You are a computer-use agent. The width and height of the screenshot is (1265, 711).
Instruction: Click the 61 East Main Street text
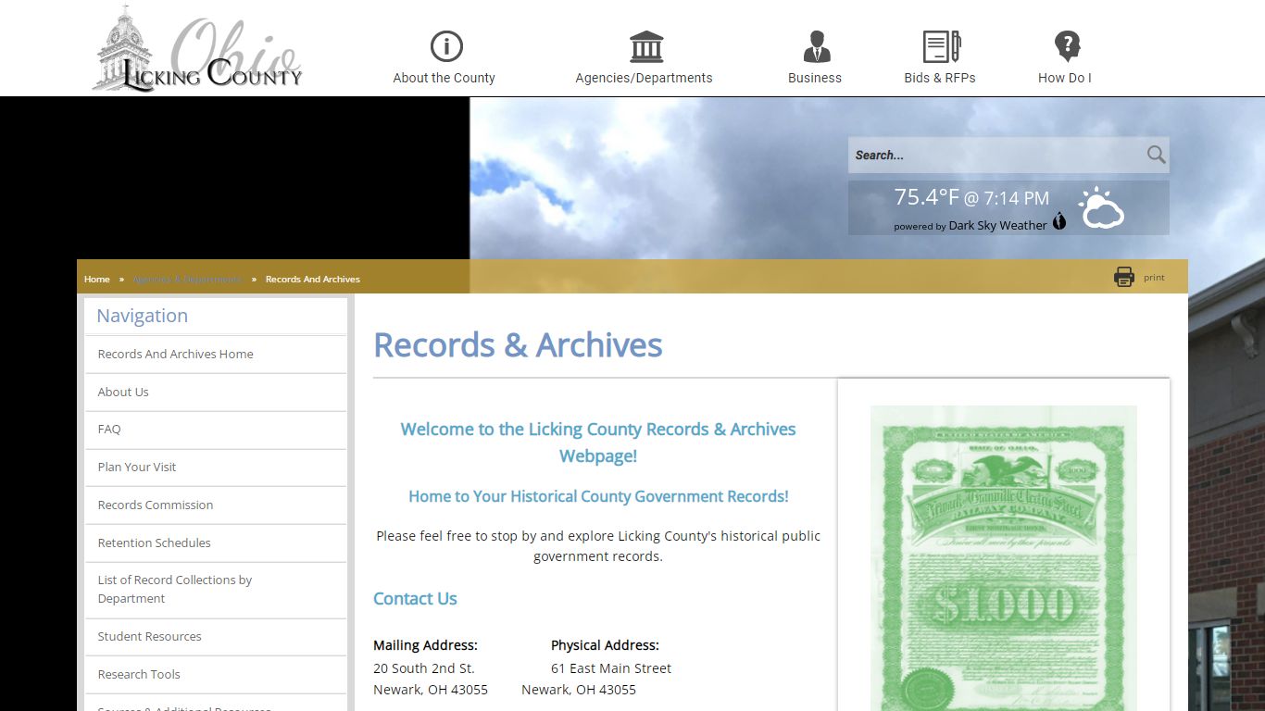611,668
